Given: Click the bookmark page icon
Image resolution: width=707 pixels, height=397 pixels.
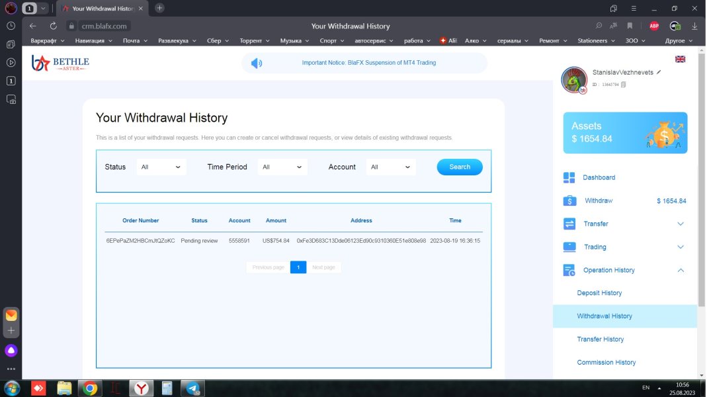Looking at the screenshot, I should [630, 26].
